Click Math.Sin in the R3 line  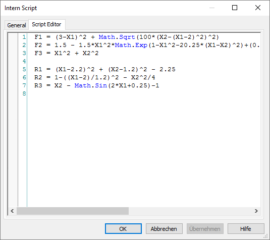(x=91, y=85)
